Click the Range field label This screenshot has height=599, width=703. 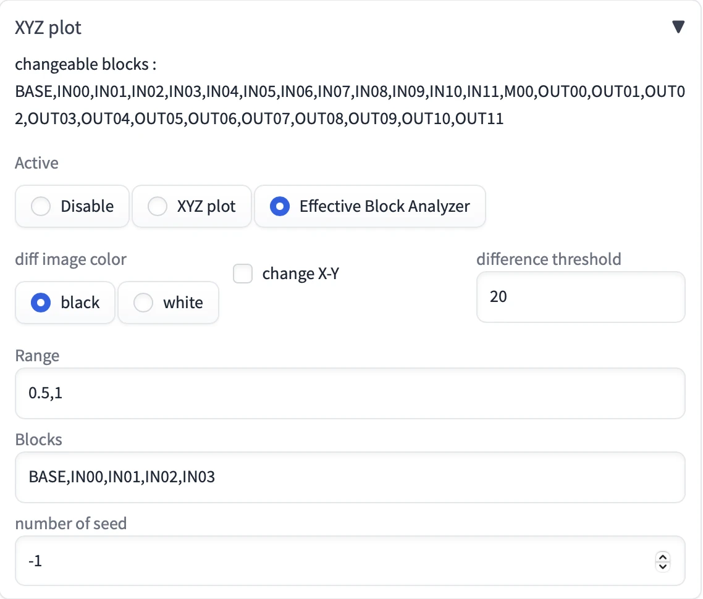[x=37, y=356]
